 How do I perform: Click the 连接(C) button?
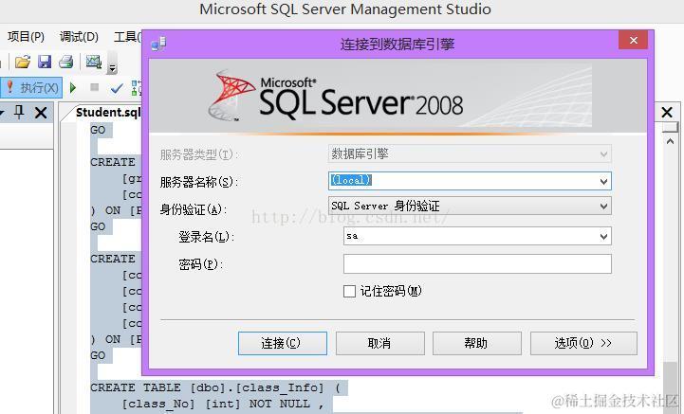coord(283,343)
